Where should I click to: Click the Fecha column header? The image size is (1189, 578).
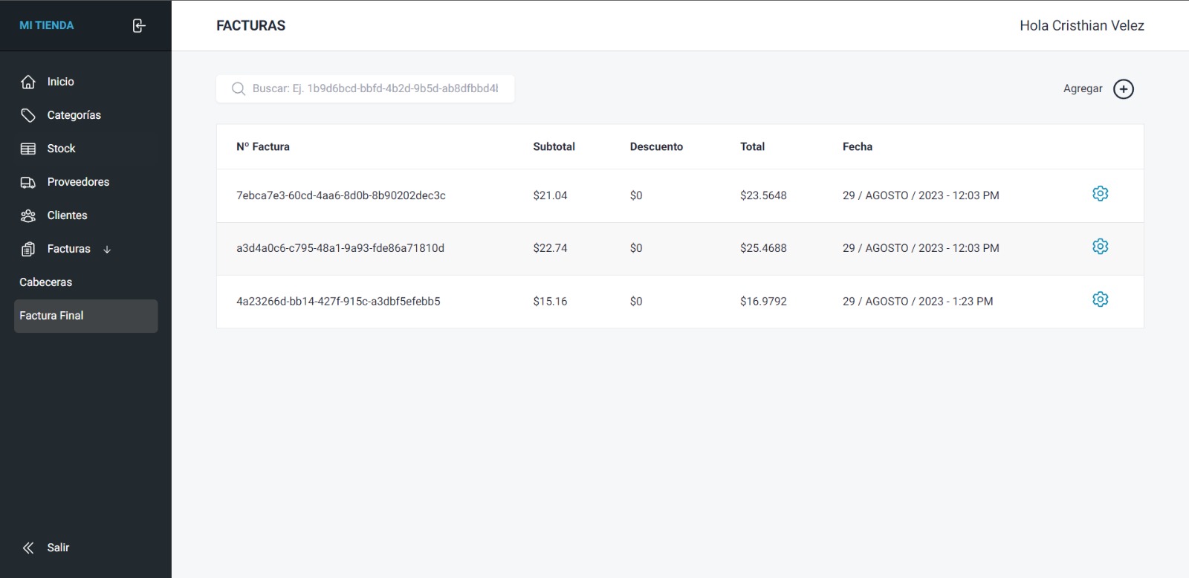857,146
